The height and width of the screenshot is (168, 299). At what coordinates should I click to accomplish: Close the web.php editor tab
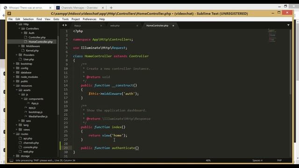137,26
